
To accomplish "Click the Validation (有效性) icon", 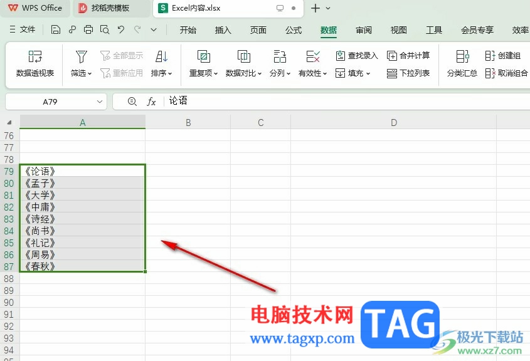I will point(312,56).
